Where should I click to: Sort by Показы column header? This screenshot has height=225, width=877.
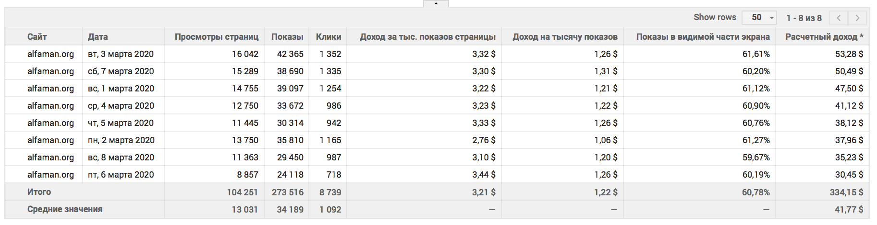[287, 37]
